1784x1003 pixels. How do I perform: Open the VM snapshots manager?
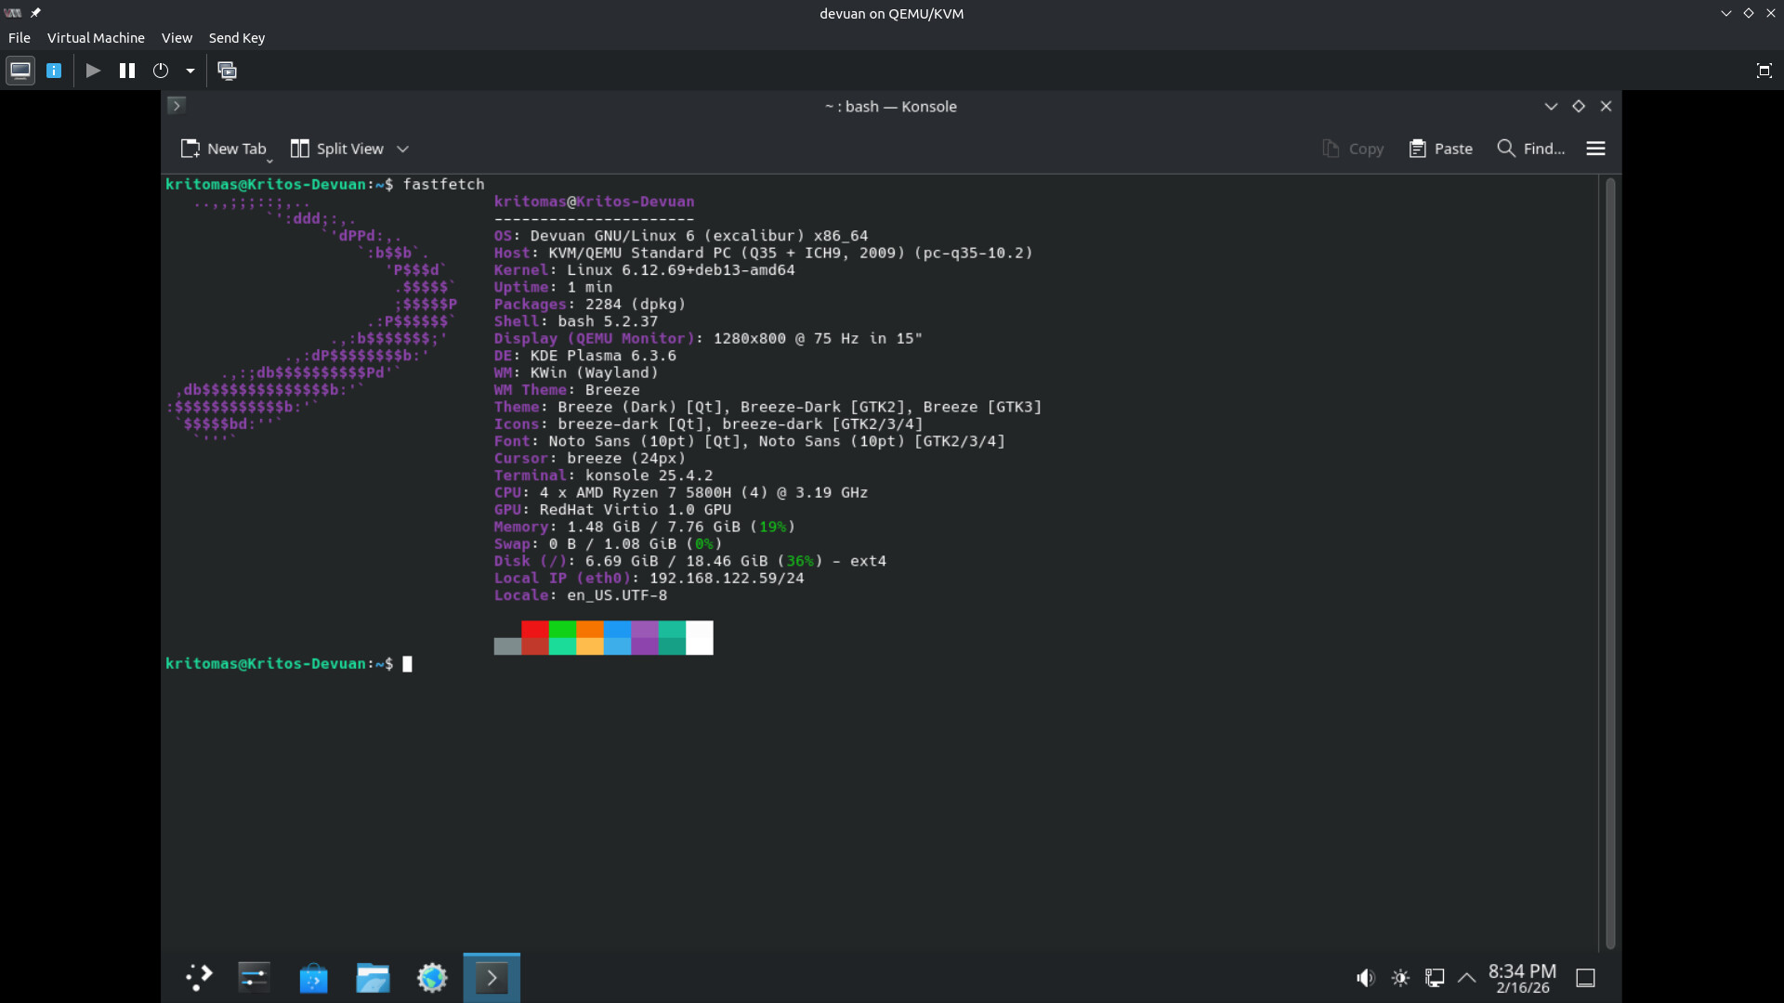(227, 71)
